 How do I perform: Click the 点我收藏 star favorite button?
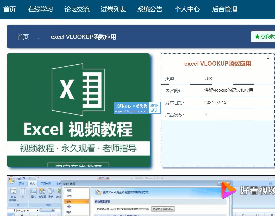(x=263, y=37)
